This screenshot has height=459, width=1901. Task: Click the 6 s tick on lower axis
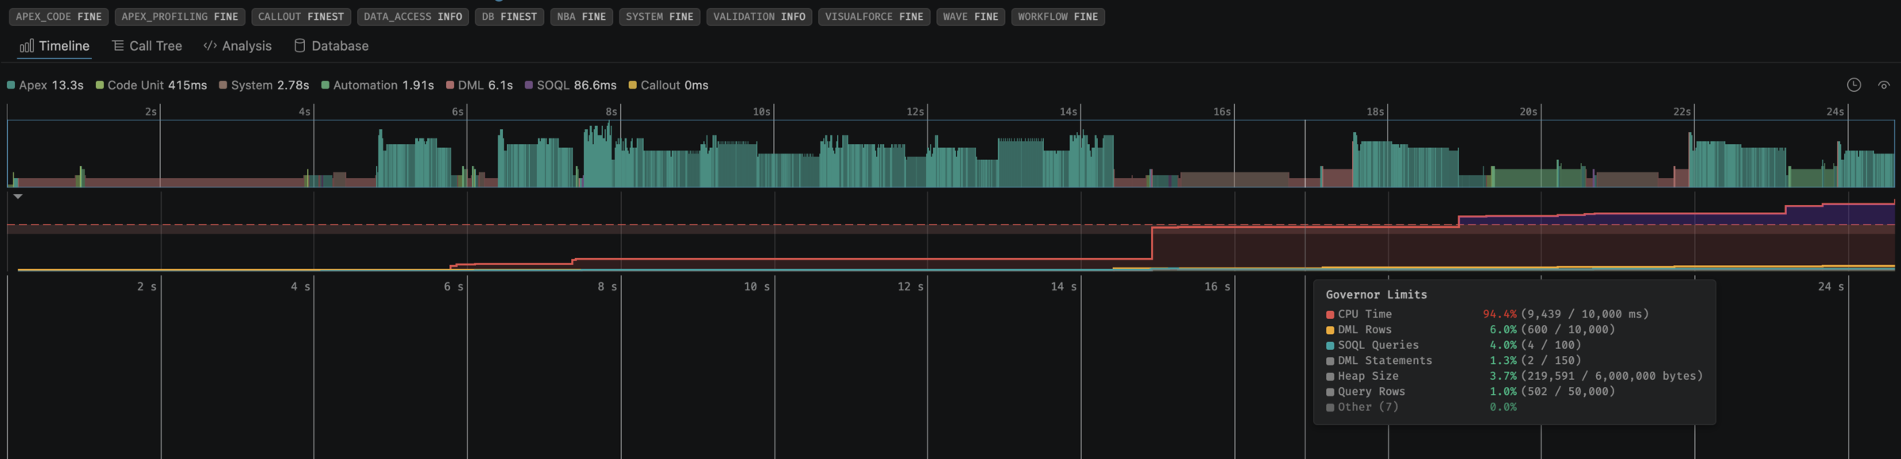pyautogui.click(x=454, y=286)
